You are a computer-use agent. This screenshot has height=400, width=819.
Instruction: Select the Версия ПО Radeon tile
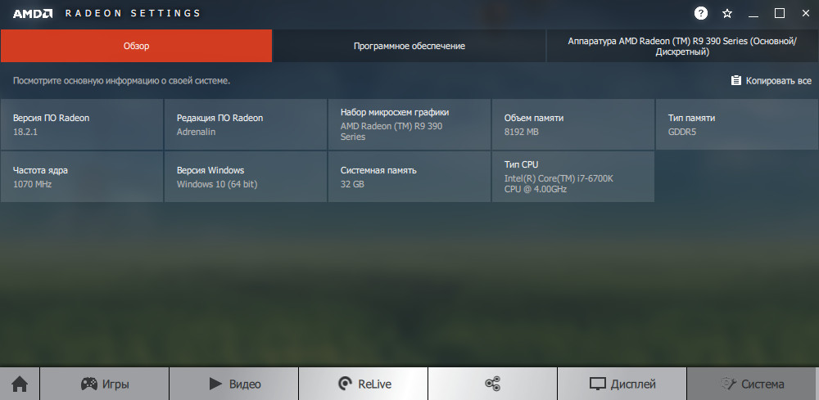(82, 124)
